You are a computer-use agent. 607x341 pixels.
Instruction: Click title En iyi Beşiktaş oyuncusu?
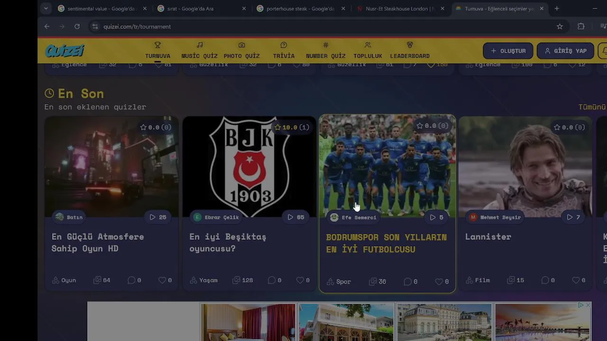(x=228, y=242)
